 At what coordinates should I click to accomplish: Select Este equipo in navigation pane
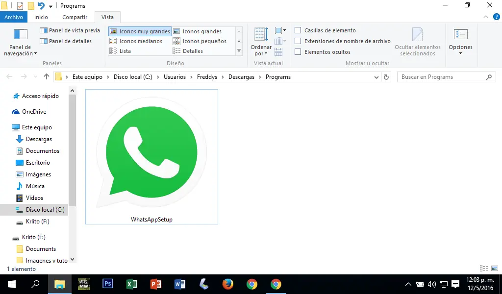[x=32, y=127]
